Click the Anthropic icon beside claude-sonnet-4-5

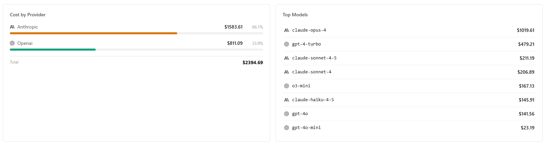pyautogui.click(x=287, y=58)
